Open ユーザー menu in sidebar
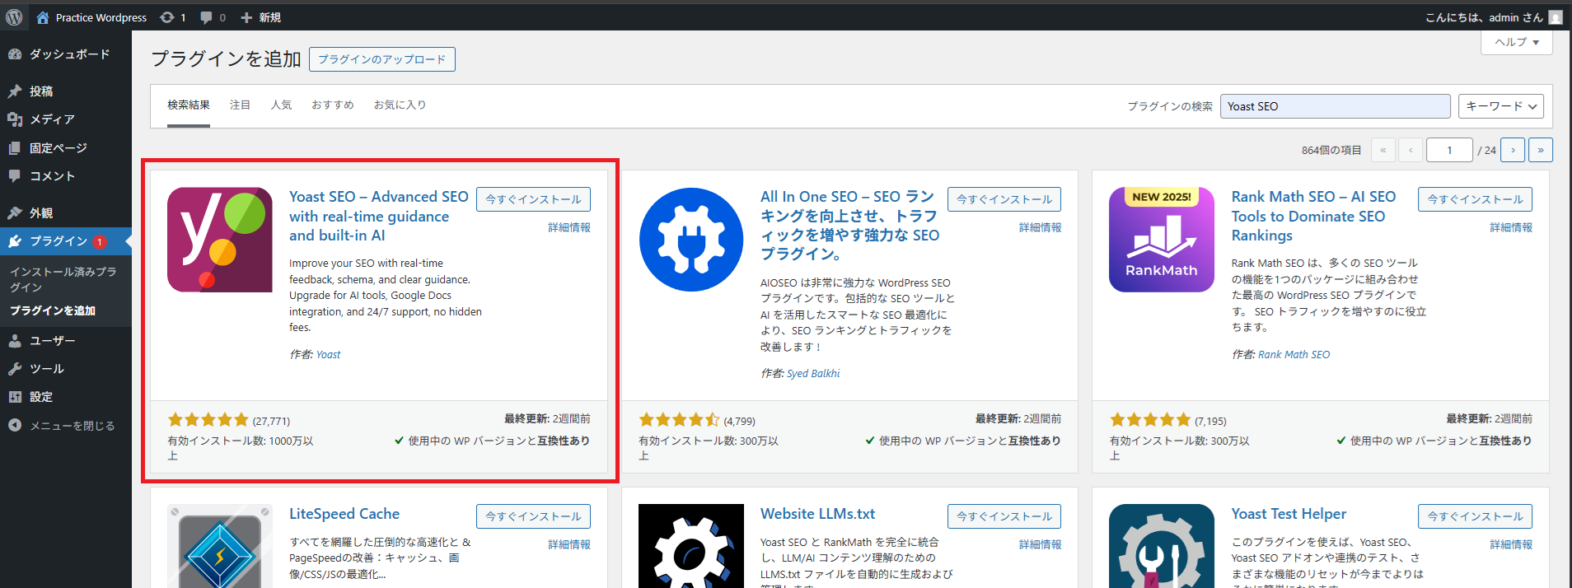The image size is (1572, 588). (x=66, y=341)
